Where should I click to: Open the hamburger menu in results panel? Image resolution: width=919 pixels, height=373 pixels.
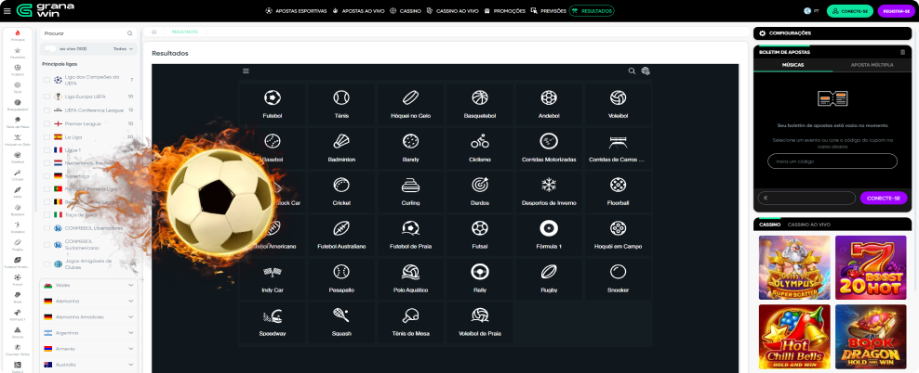pyautogui.click(x=246, y=71)
